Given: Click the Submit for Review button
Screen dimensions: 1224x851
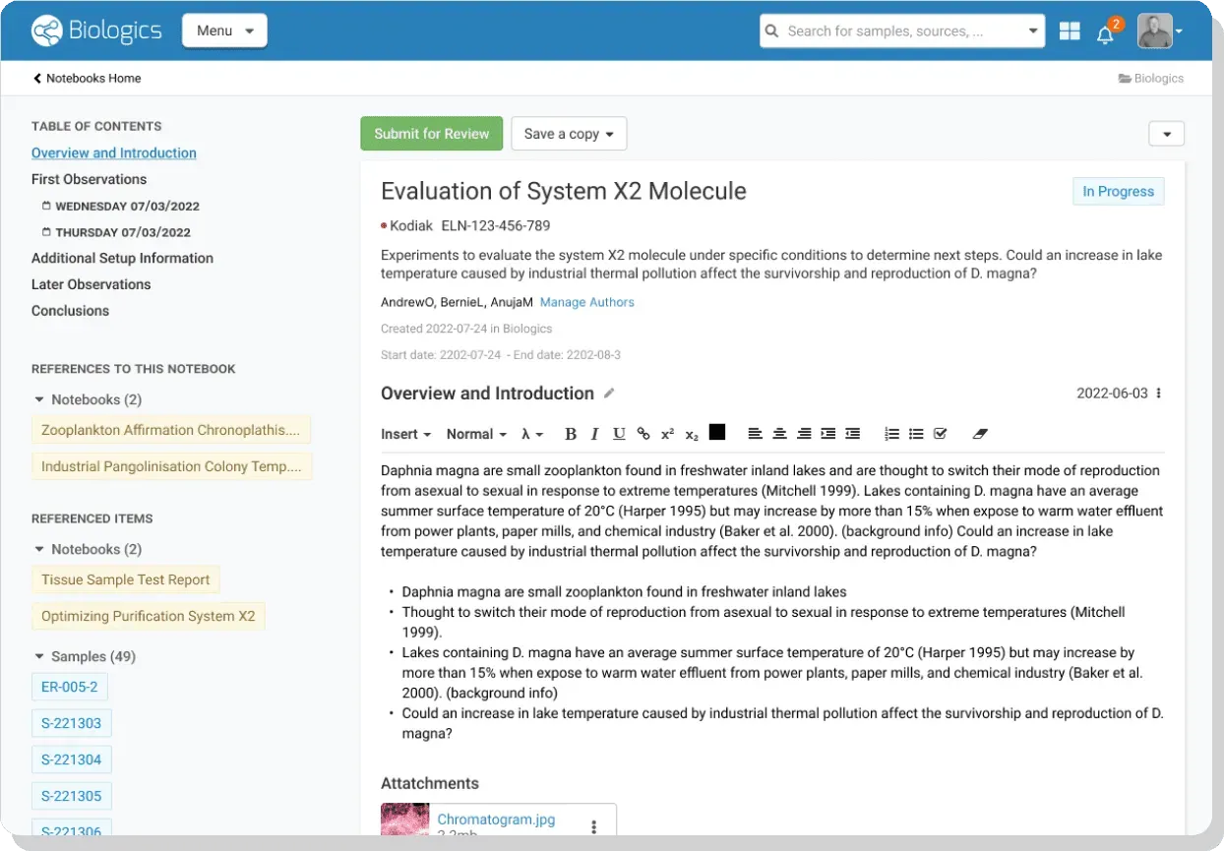Looking at the screenshot, I should 431,134.
